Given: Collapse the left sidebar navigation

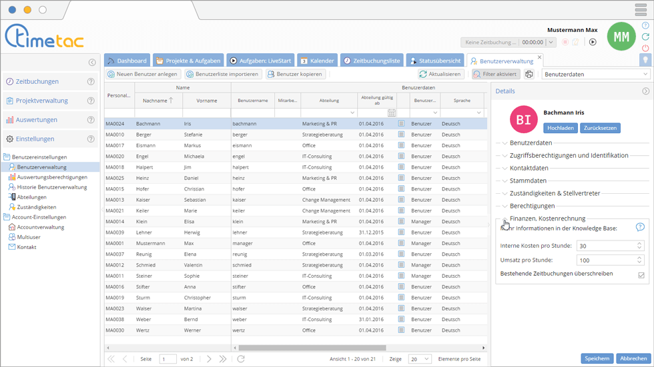Looking at the screenshot, I should 92,63.
